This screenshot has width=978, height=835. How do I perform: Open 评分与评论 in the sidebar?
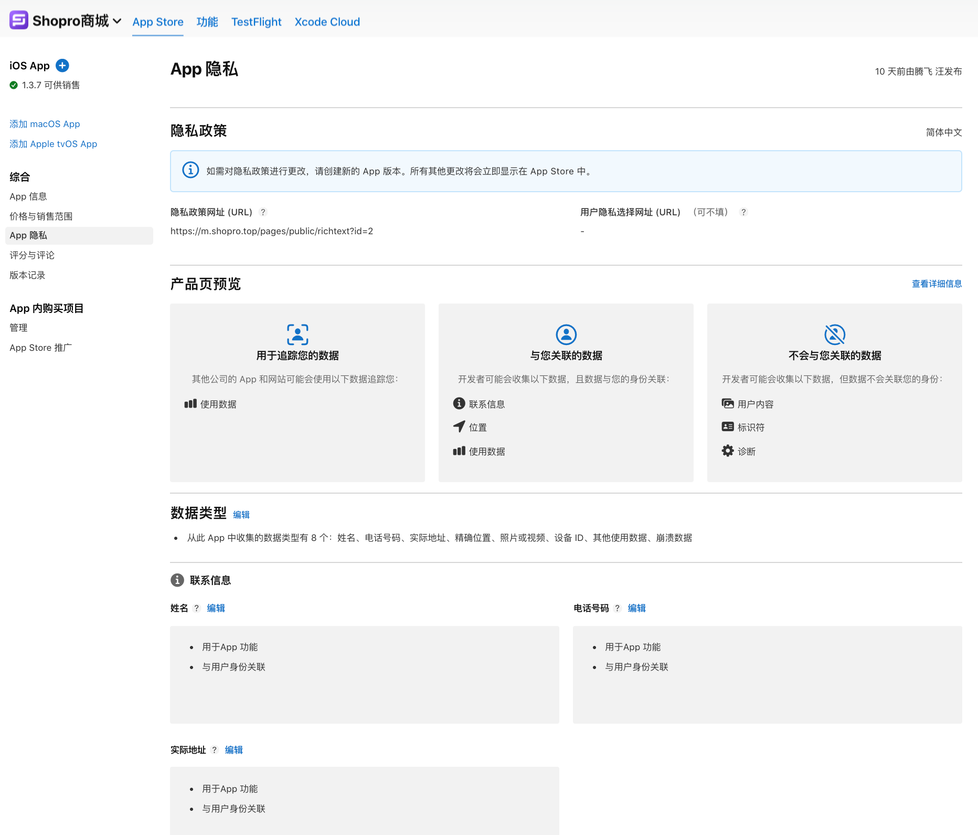32,255
